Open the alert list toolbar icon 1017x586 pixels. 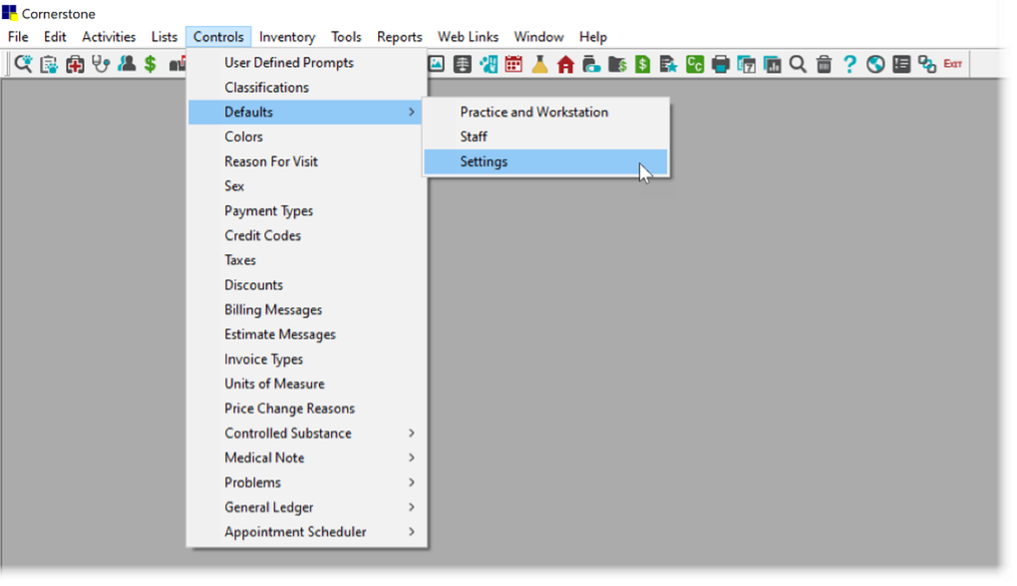click(x=901, y=64)
